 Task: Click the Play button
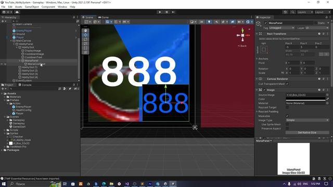tap(160, 12)
